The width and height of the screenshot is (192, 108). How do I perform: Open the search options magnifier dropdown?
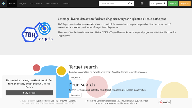pos(130,4)
